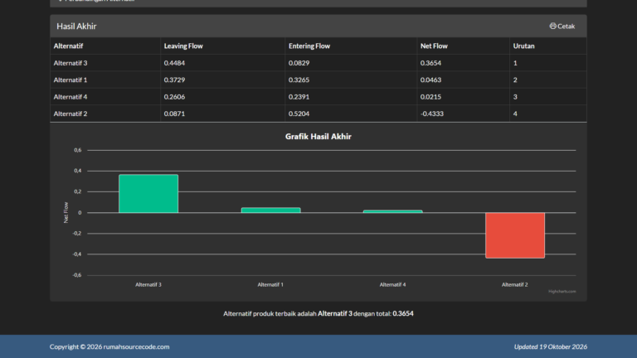The image size is (637, 358).
Task: Select the Leaving Flow column header
Action: click(183, 46)
